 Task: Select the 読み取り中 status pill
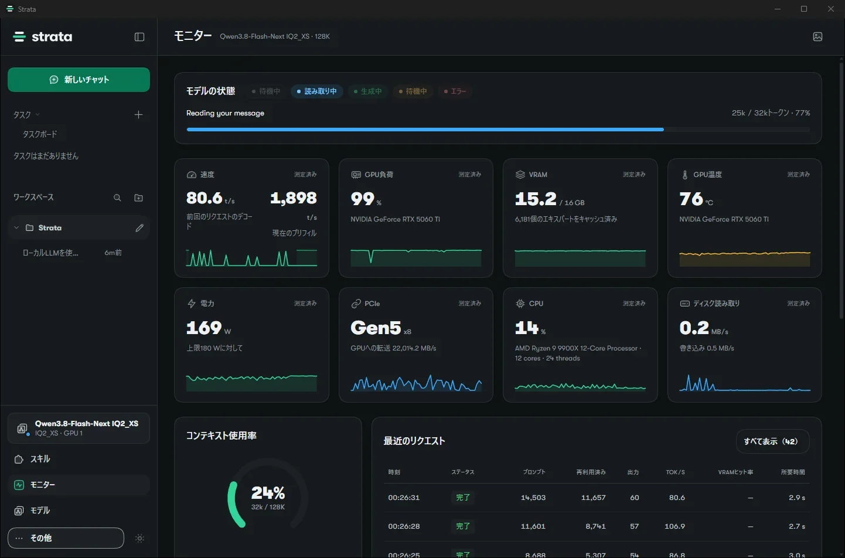click(x=317, y=91)
